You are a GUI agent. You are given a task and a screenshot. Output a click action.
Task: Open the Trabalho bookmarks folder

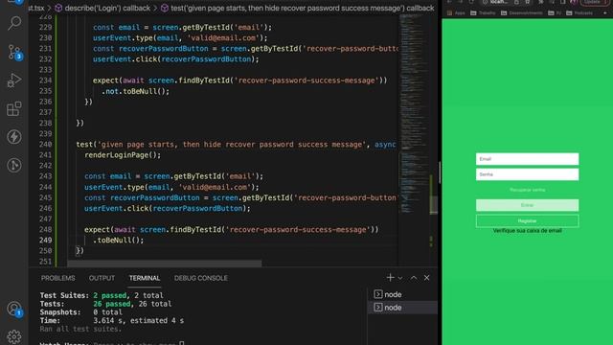pyautogui.click(x=483, y=12)
